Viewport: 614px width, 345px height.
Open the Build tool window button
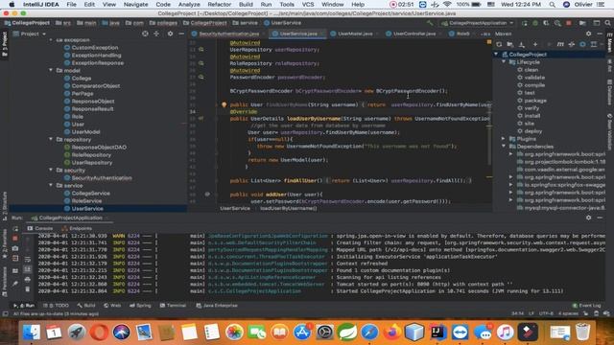click(86, 306)
